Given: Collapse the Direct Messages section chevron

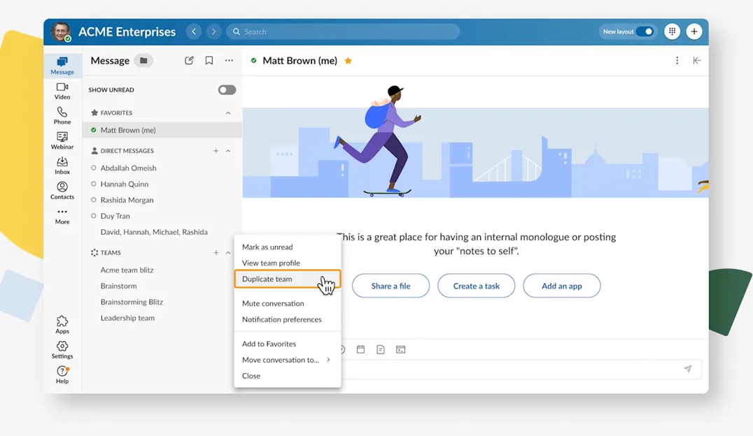Looking at the screenshot, I should tap(228, 151).
